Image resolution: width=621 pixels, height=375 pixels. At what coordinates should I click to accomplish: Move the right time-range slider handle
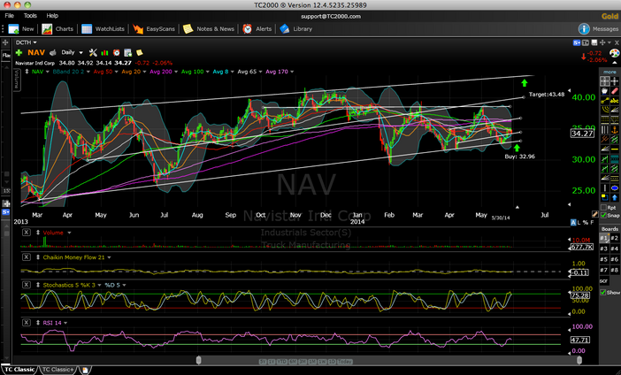(x=579, y=360)
